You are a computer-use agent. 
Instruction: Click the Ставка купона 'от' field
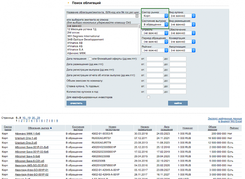pos(155,86)
